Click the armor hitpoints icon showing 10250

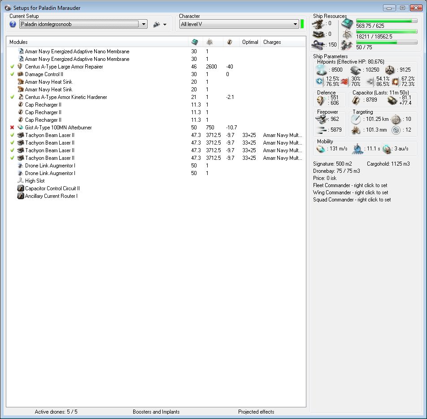coord(356,70)
